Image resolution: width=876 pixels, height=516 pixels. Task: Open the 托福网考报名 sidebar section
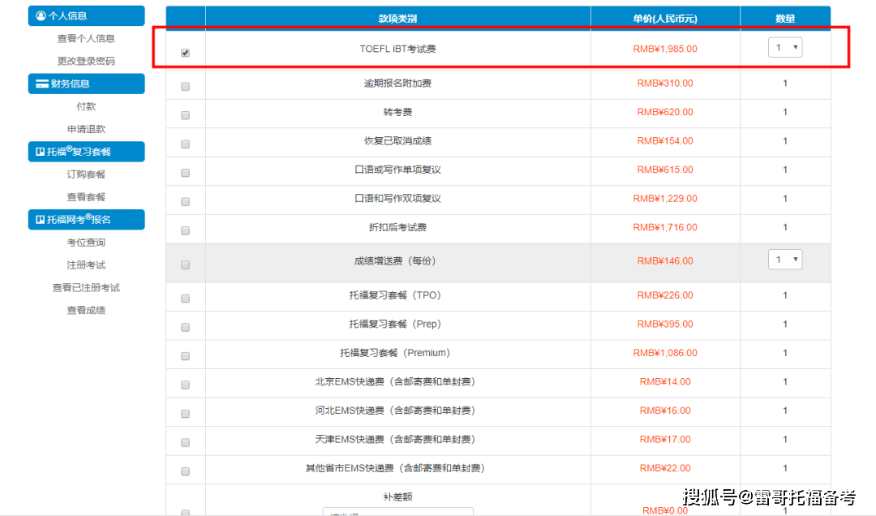(x=87, y=220)
